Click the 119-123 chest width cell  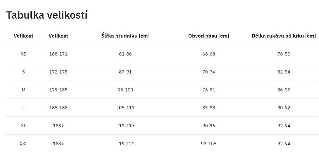pyautogui.click(x=125, y=144)
